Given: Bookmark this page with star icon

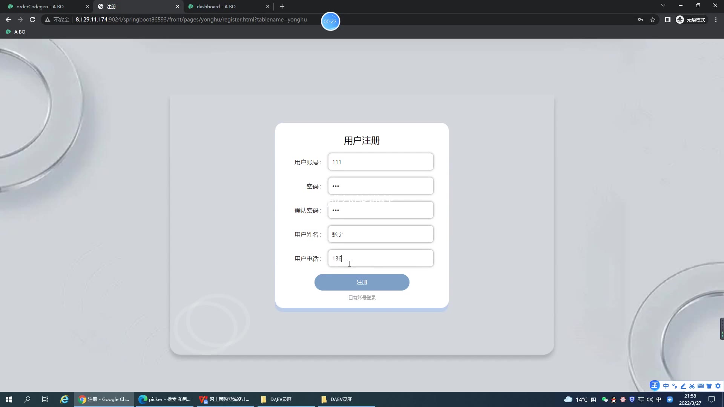Looking at the screenshot, I should [653, 20].
